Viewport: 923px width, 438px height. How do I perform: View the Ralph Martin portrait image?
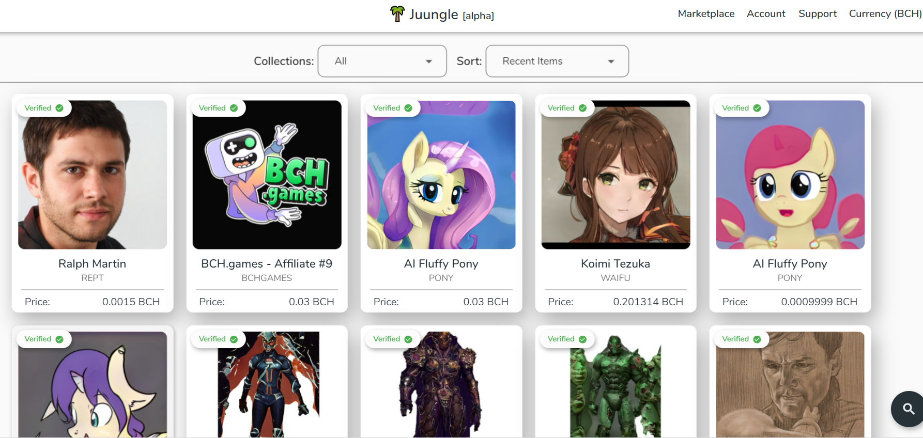93,175
